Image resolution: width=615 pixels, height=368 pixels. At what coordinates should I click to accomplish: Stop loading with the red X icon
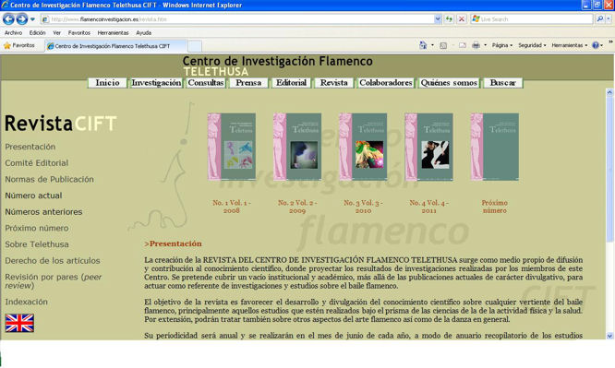[x=462, y=18]
